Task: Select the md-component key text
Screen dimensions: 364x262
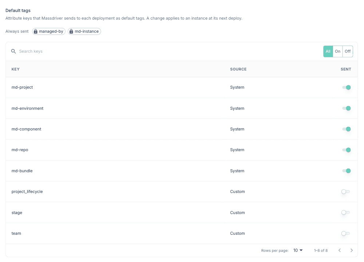Action: click(x=26, y=129)
